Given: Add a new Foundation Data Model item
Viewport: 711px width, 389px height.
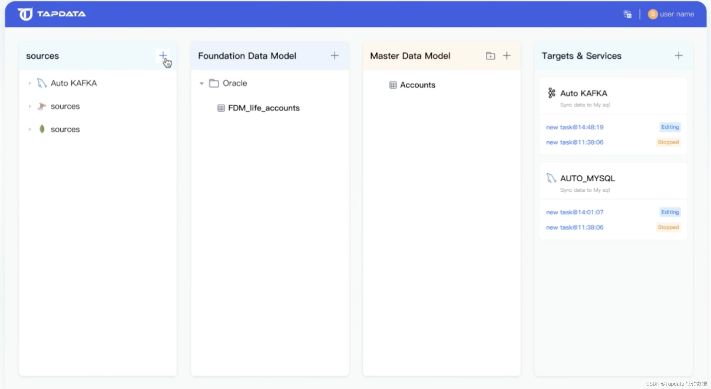Looking at the screenshot, I should click(335, 55).
